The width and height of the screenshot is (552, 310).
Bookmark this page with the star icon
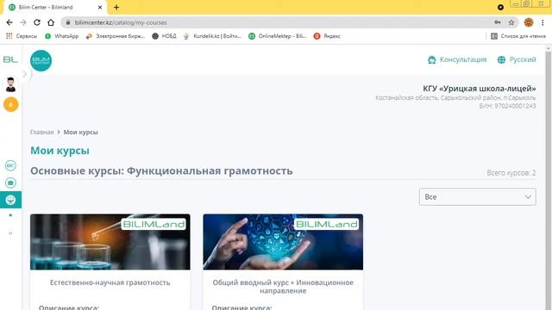click(511, 22)
